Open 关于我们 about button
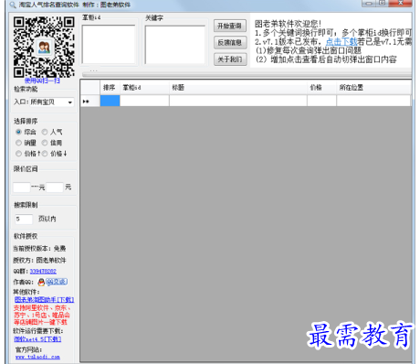 (230, 59)
